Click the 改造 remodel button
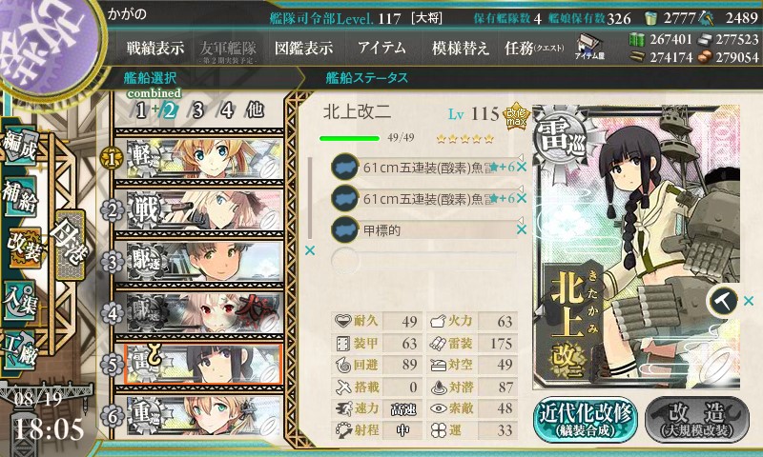 (696, 419)
